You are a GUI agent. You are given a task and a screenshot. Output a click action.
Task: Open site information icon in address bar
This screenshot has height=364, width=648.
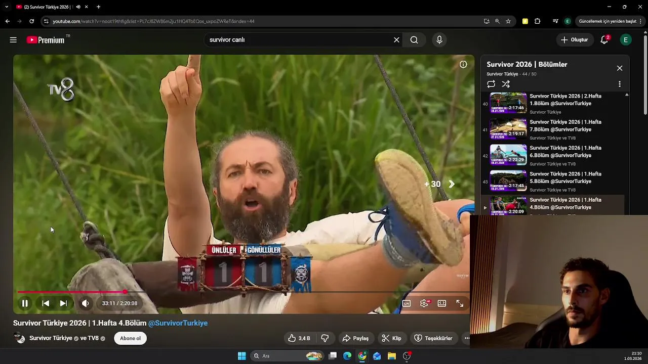[x=46, y=21]
